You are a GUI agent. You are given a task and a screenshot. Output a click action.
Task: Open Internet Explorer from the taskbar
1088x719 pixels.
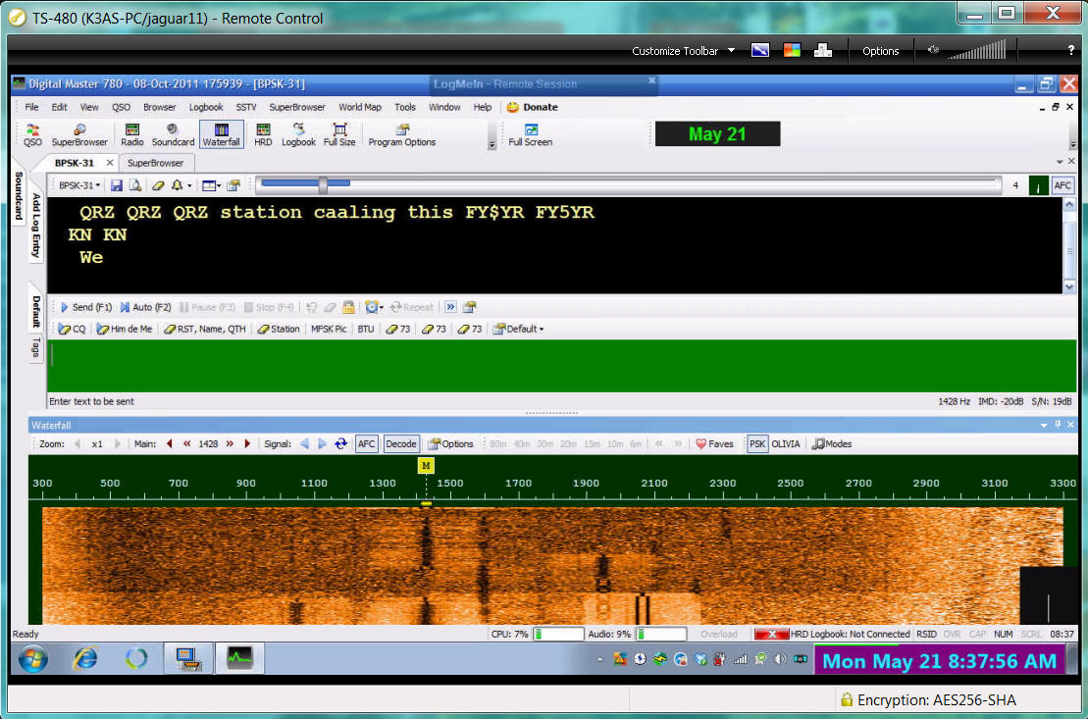(x=84, y=658)
